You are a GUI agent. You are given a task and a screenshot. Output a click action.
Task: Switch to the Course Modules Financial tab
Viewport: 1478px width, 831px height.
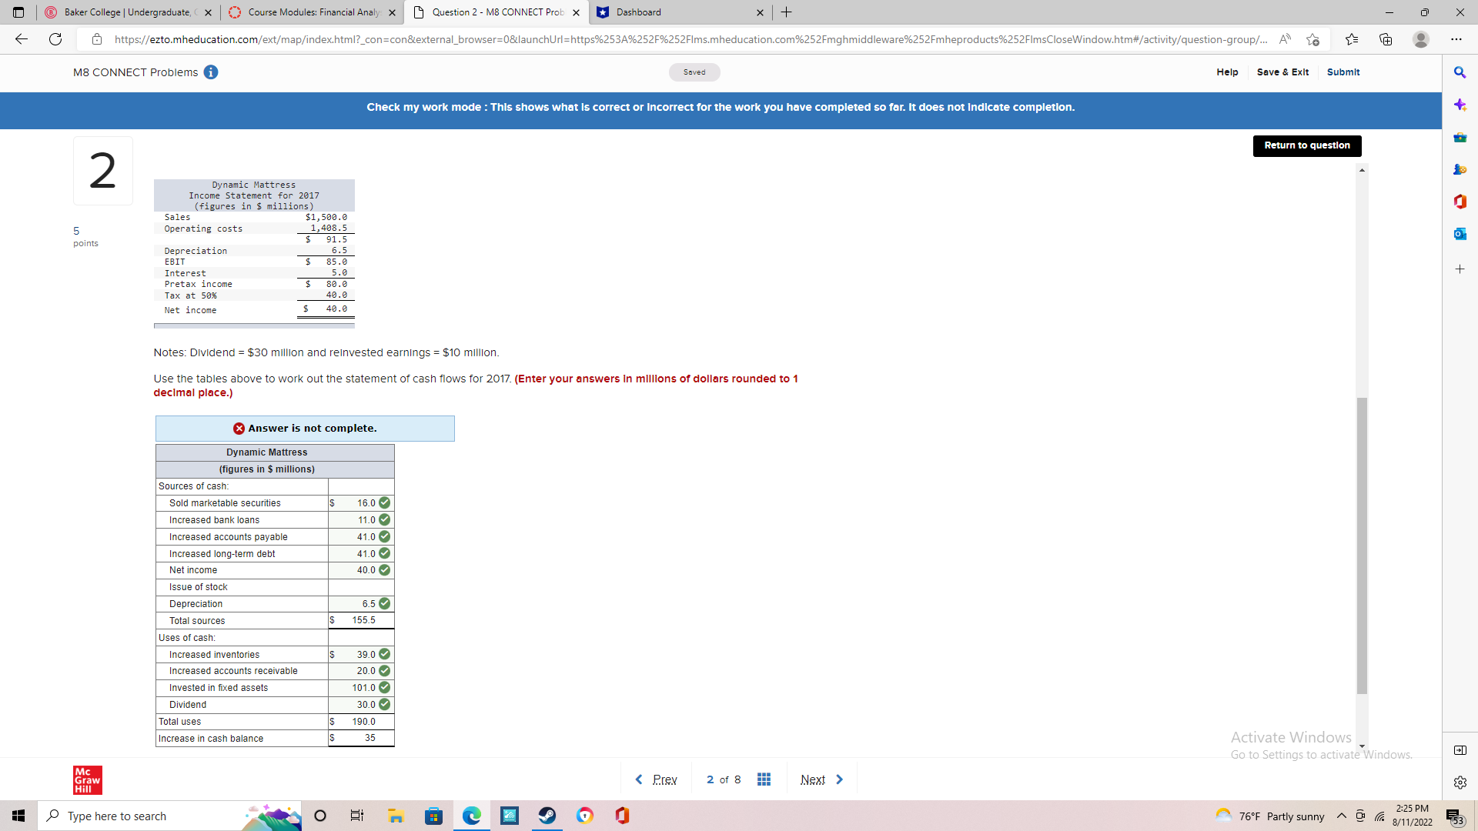point(311,12)
